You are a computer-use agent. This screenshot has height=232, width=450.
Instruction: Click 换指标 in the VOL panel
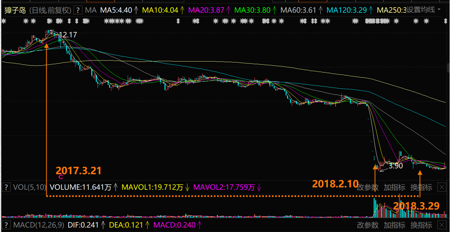(x=421, y=187)
